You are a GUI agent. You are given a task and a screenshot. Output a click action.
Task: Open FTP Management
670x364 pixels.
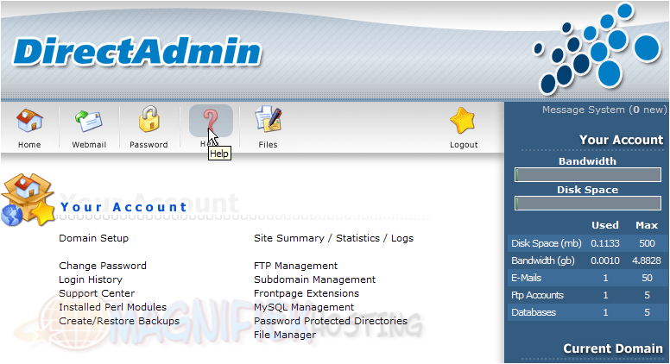295,266
